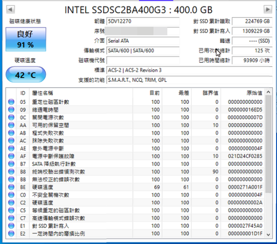Select the 重定位磁區計數 attribute name

pyautogui.click(x=50, y=102)
